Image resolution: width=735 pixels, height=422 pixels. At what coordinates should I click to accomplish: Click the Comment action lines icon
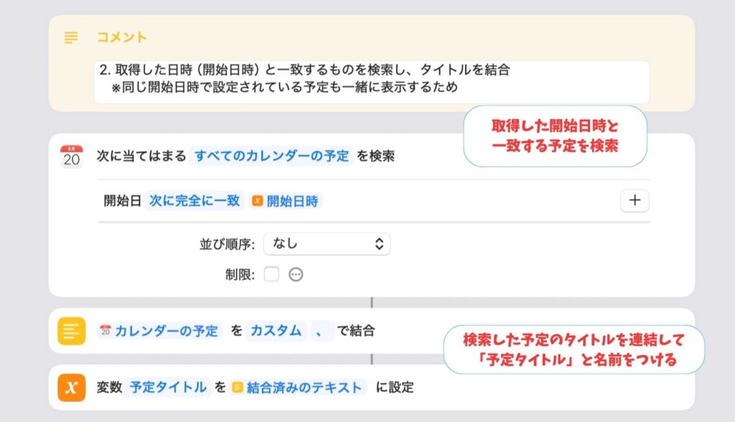click(x=71, y=37)
